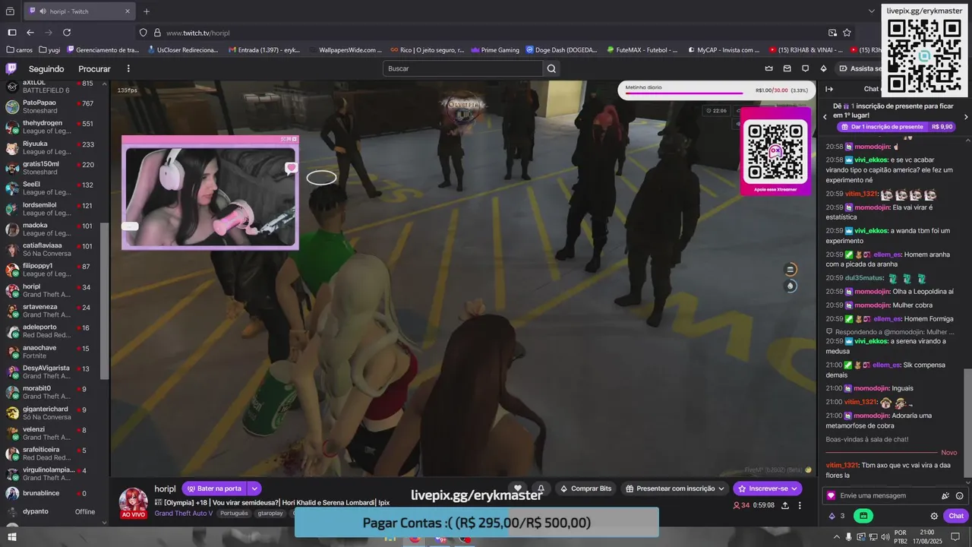Click 'Dar 1 inscrição de presente' button

tap(896, 127)
